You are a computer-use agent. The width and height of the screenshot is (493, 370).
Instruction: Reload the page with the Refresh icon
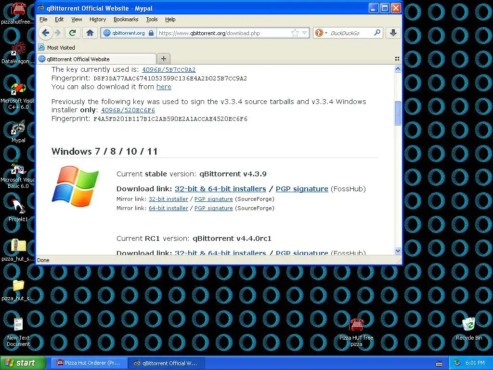pos(73,33)
